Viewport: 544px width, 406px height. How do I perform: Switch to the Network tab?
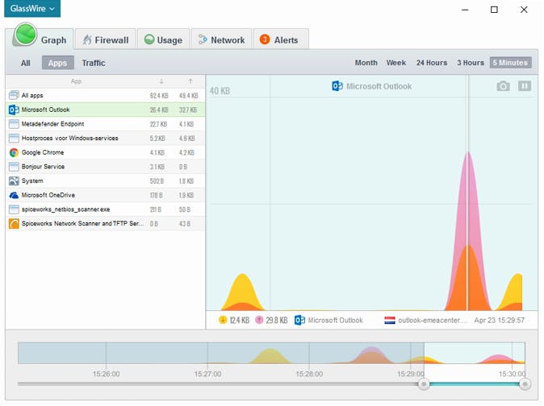[221, 39]
